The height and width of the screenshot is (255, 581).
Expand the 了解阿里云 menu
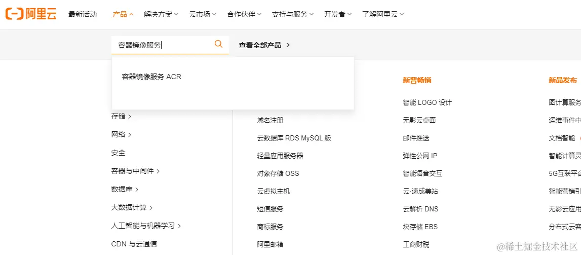[383, 15]
